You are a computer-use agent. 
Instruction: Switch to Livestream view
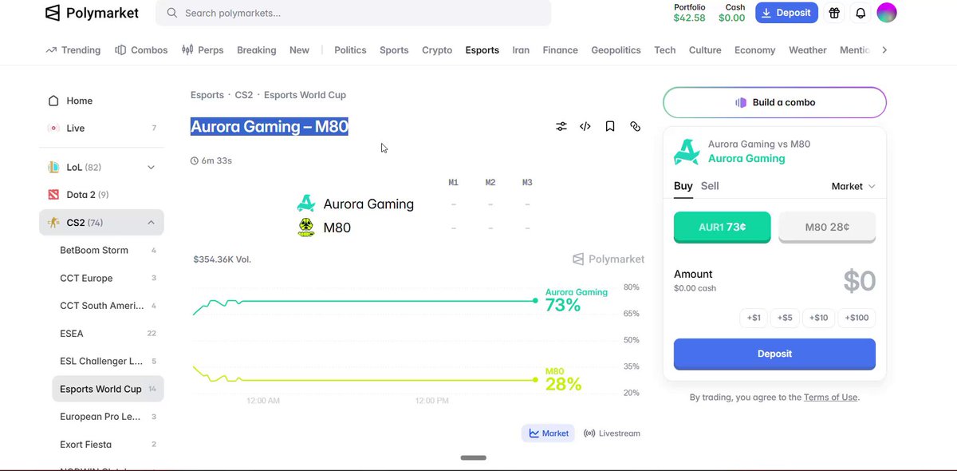pyautogui.click(x=612, y=433)
